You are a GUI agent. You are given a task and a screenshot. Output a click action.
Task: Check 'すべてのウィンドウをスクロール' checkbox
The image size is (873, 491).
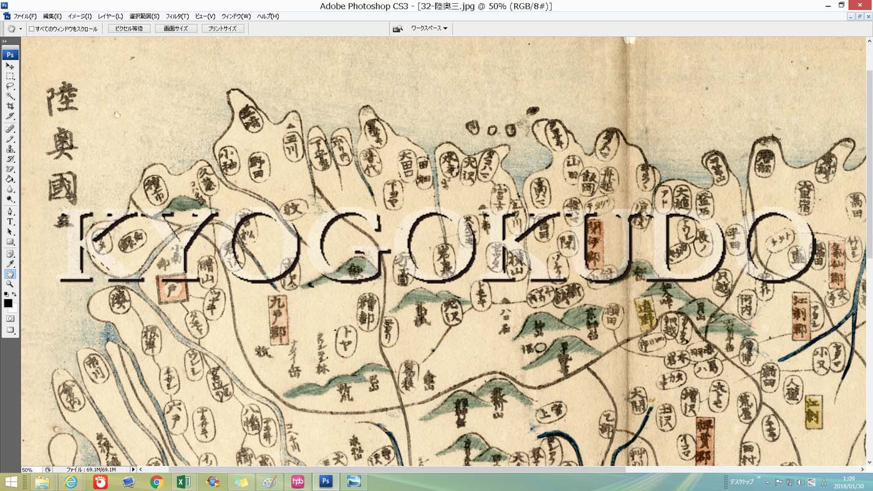tap(32, 29)
